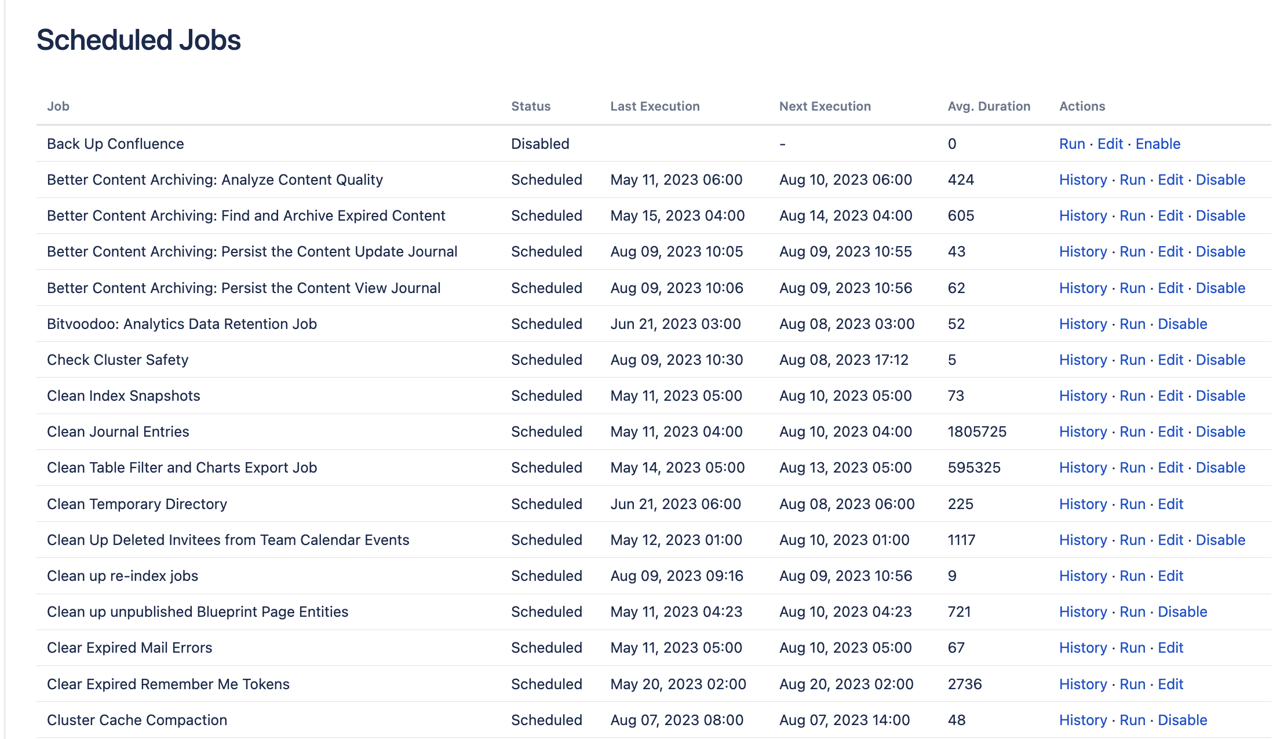Disable the Check Cluster Safety job
This screenshot has height=739, width=1284.
pos(1220,360)
